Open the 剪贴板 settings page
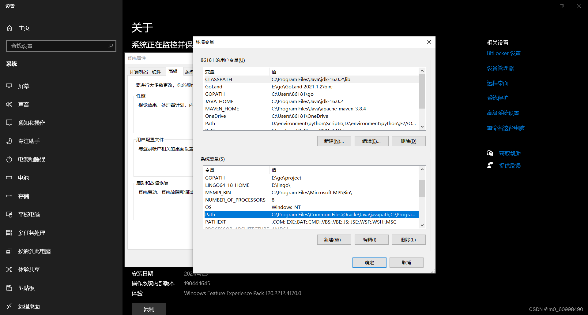 point(26,288)
